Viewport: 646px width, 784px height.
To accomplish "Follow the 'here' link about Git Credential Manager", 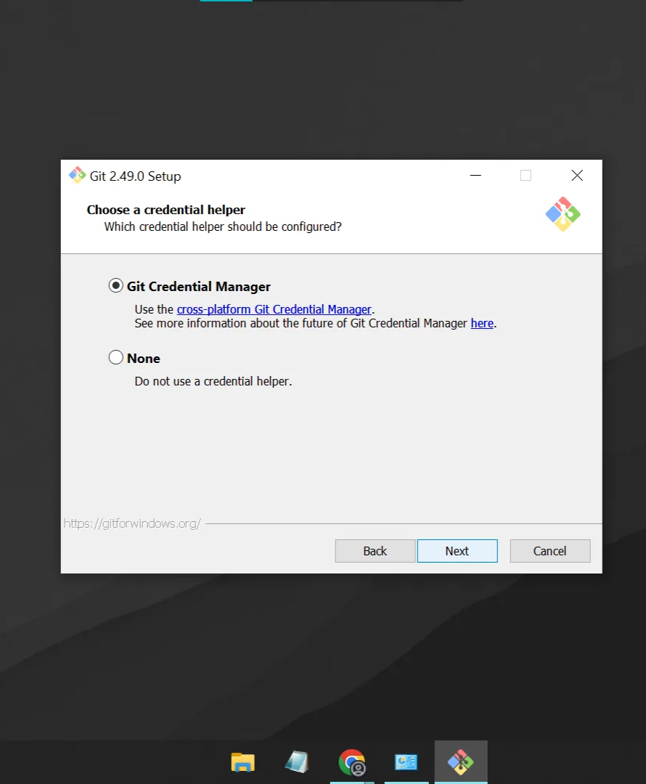I will coord(482,324).
